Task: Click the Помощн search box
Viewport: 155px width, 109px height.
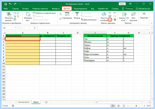Action: coord(129,9)
